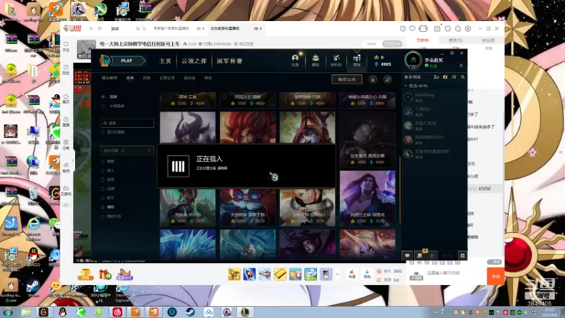This screenshot has height=318, width=565.
Task: Select the radio option below 英雄
Action: [x=103, y=105]
